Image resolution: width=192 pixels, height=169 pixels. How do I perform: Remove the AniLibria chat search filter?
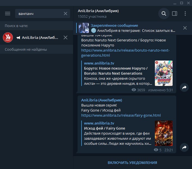(65, 37)
